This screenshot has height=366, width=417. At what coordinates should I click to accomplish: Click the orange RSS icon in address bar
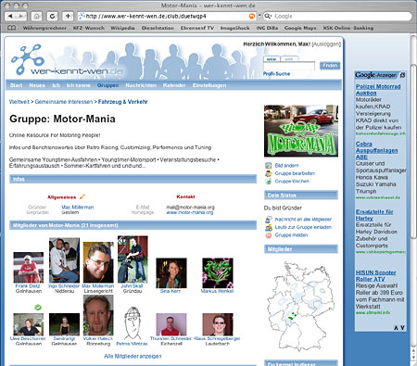[x=252, y=16]
